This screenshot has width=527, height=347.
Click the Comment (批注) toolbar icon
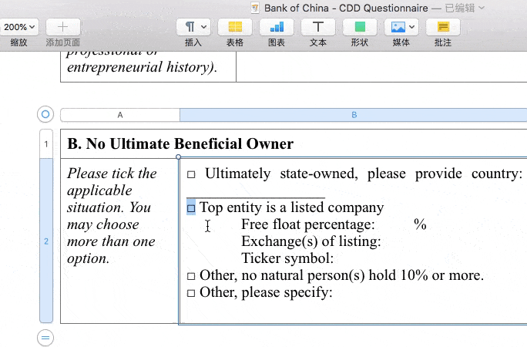[x=443, y=27]
